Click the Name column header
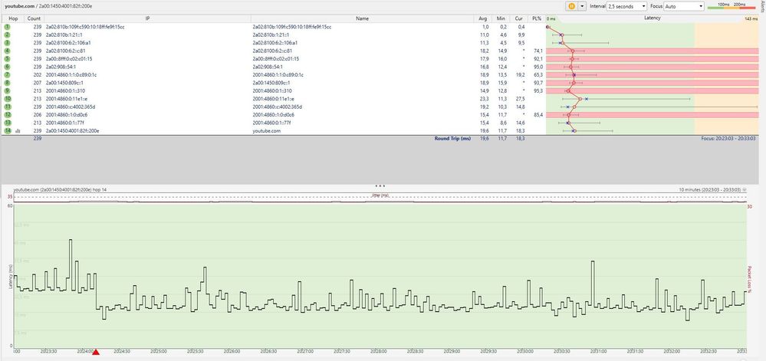The image size is (766, 361). pos(362,18)
